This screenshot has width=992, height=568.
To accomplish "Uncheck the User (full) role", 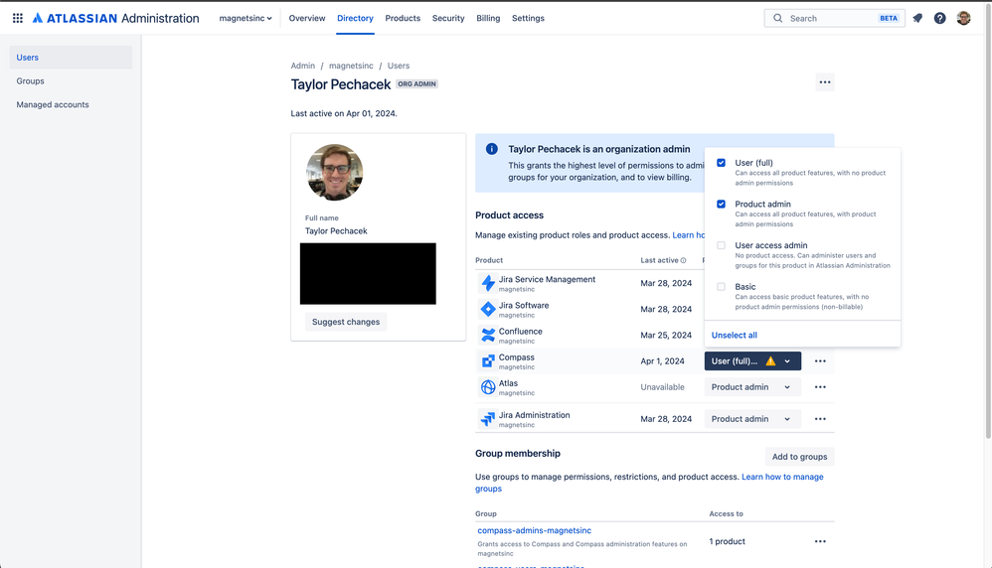I will (x=721, y=163).
